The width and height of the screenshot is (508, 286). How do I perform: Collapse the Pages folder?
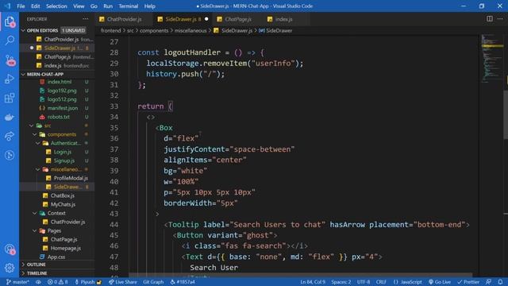tap(34, 230)
